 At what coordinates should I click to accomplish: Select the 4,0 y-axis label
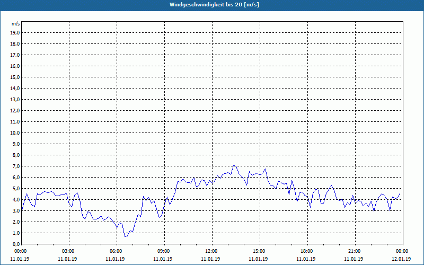pos(16,200)
